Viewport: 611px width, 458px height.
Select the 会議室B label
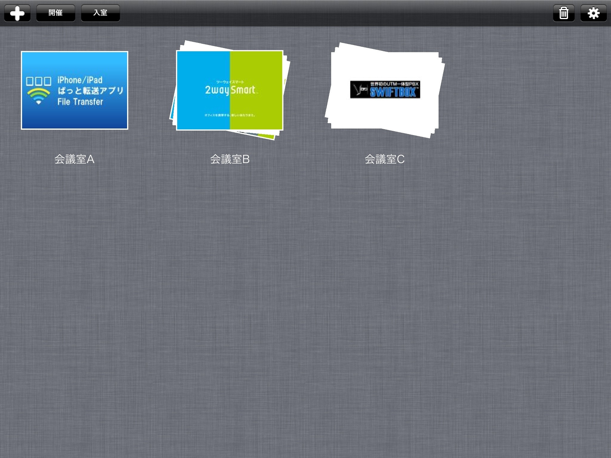(230, 159)
